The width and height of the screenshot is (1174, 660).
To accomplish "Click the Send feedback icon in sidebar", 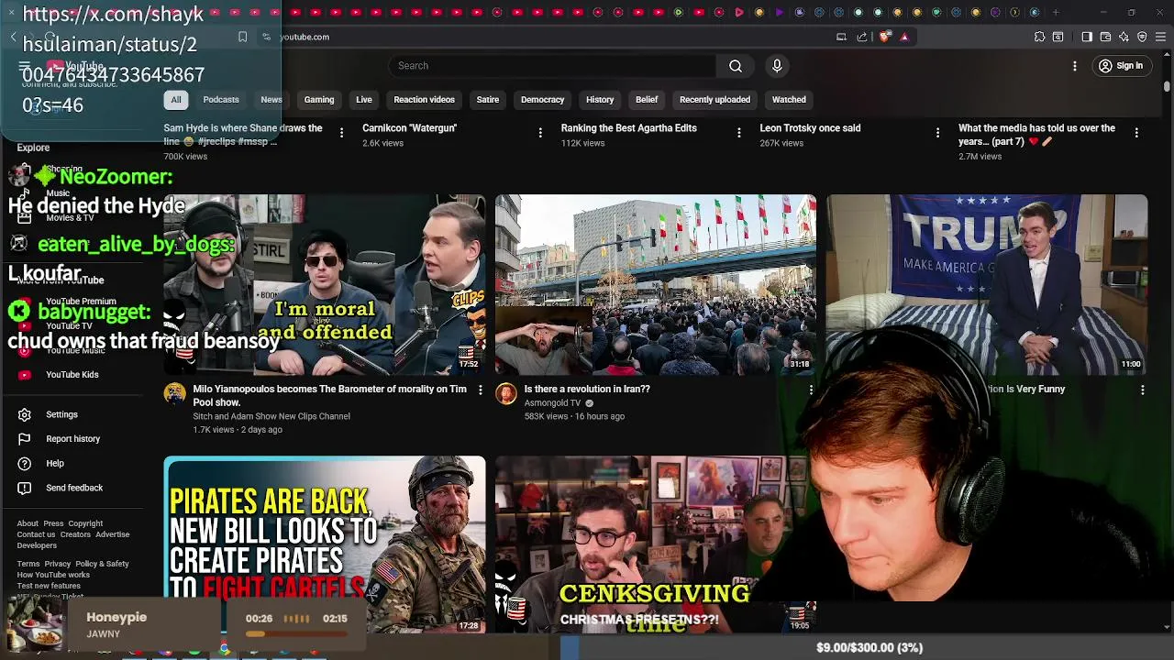I will tap(25, 488).
